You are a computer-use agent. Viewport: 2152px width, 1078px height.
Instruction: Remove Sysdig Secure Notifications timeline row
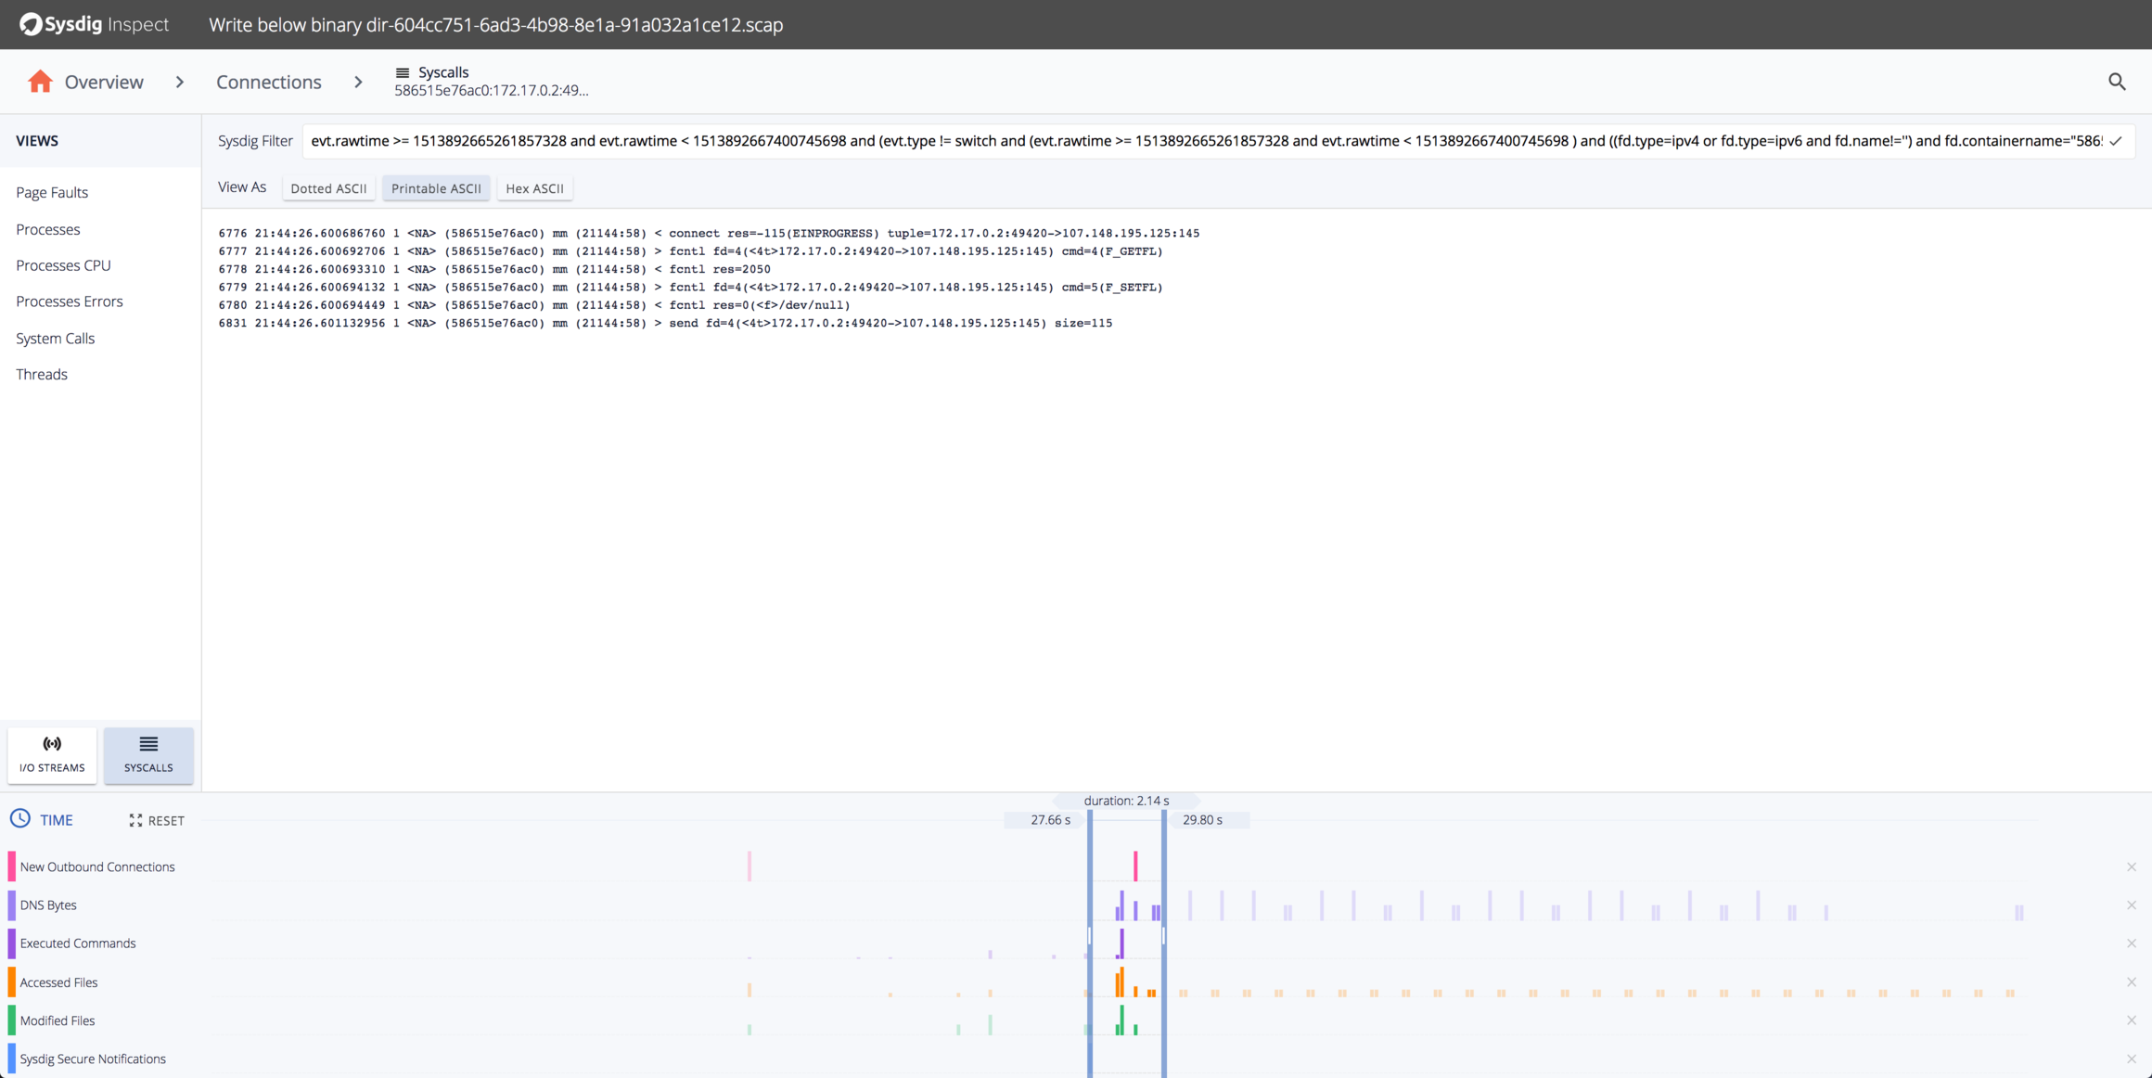[x=2132, y=1059]
